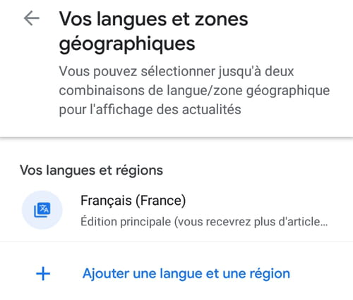Click the blue plus icon
Screen dimensions: 353x300
(x=43, y=273)
